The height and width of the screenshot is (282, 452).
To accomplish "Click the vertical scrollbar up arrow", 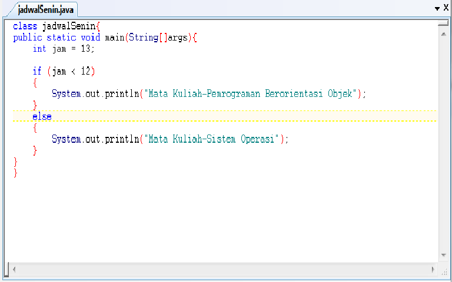I will coord(443,34).
